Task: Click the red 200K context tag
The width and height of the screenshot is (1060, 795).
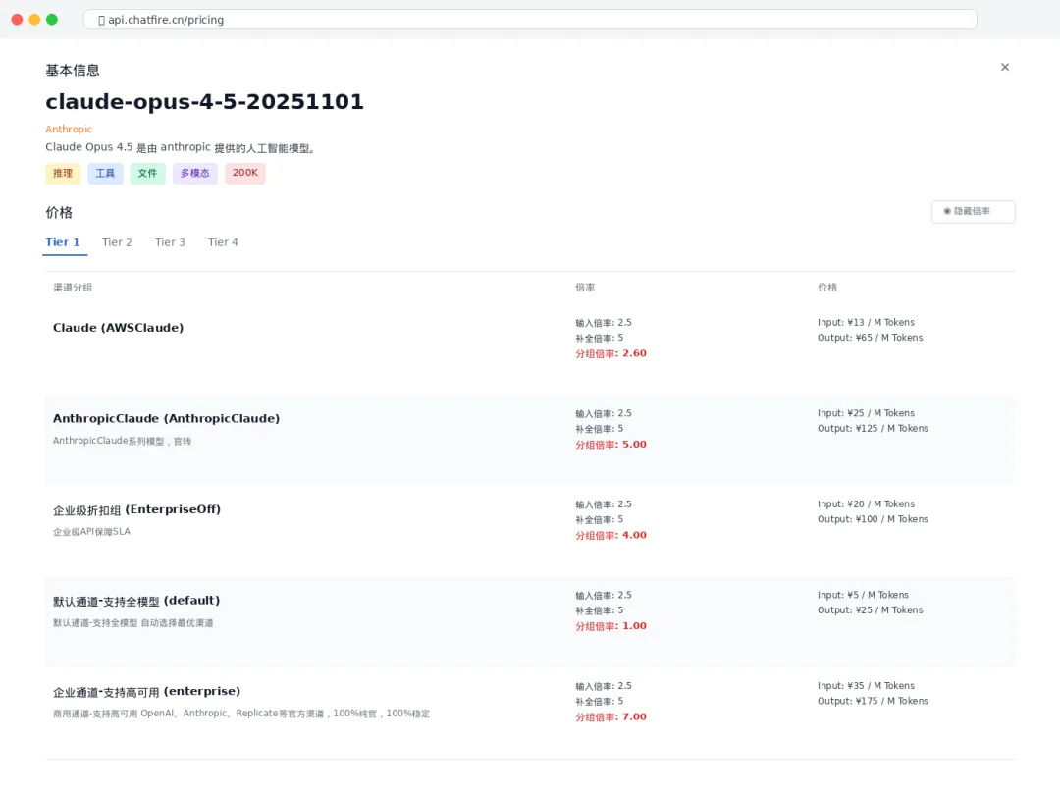Action: (244, 174)
